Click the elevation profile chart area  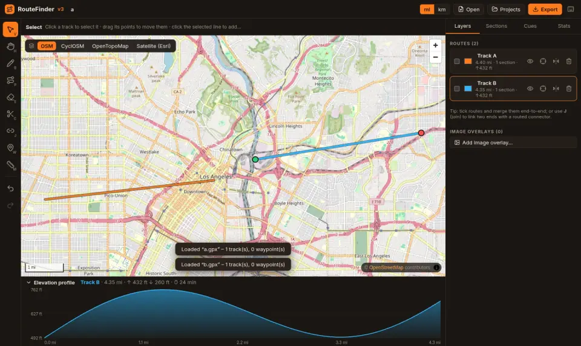242,313
